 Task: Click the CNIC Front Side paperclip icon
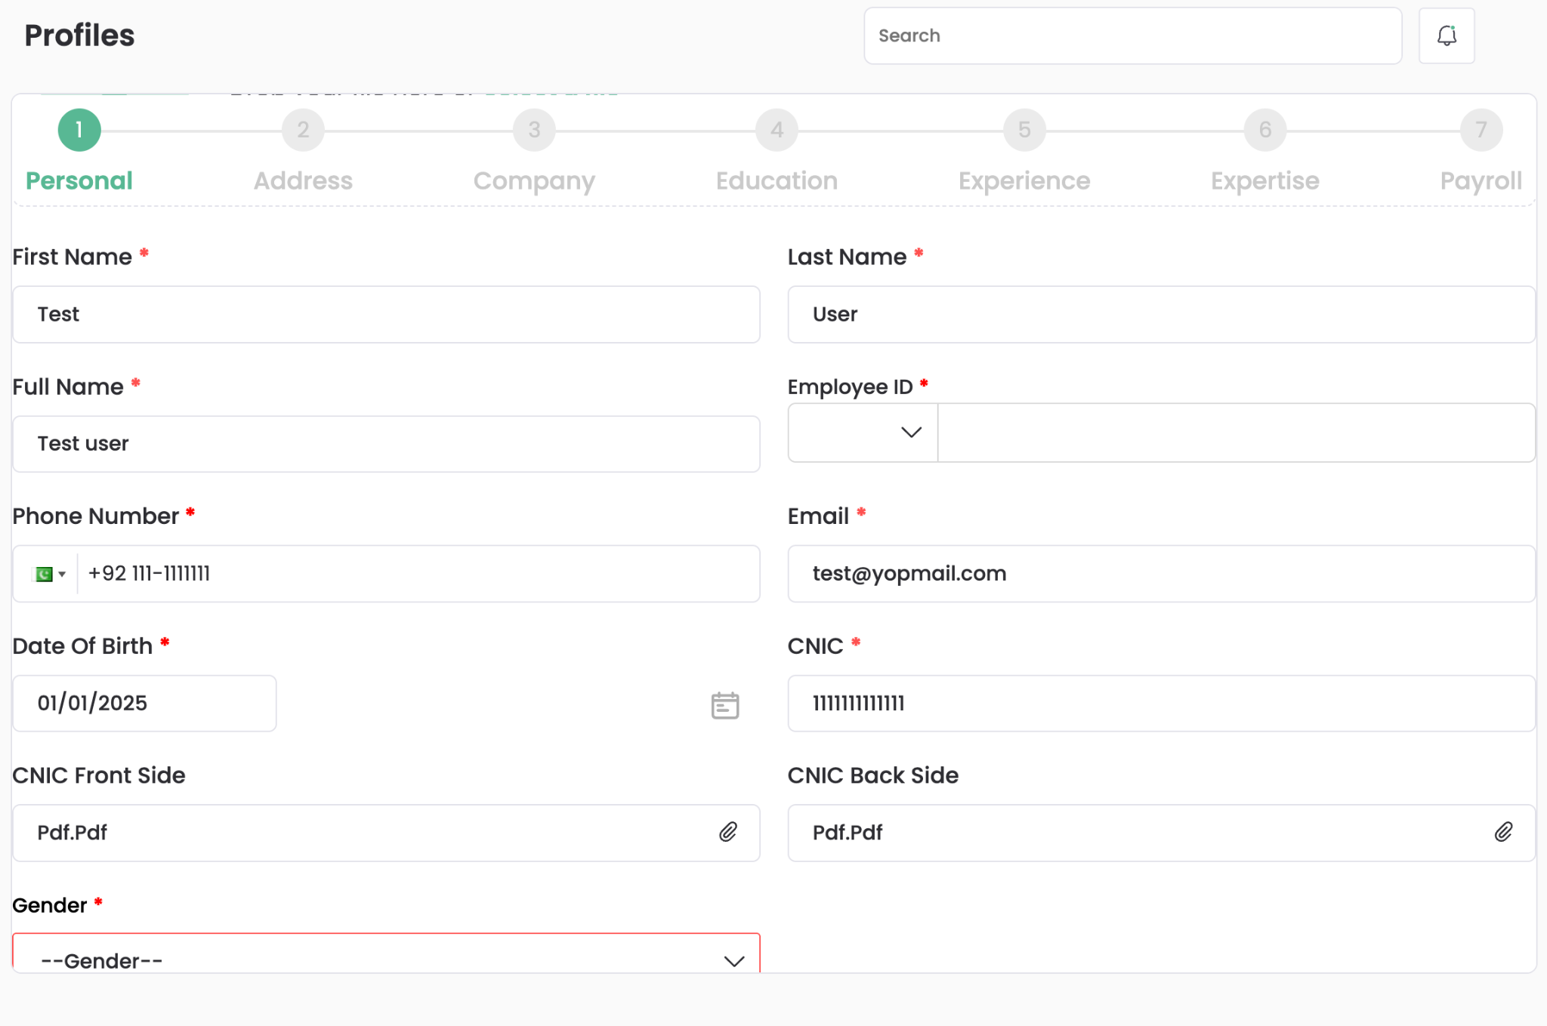(727, 832)
